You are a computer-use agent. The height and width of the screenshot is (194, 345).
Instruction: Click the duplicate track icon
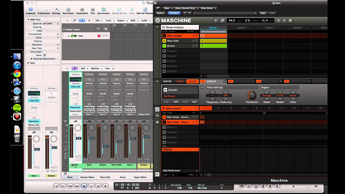coord(105,29)
